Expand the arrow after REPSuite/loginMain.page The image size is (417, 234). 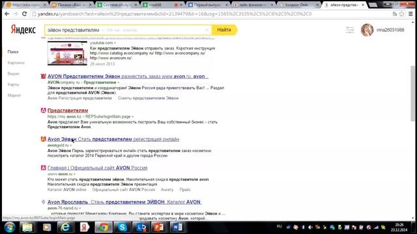132,117
